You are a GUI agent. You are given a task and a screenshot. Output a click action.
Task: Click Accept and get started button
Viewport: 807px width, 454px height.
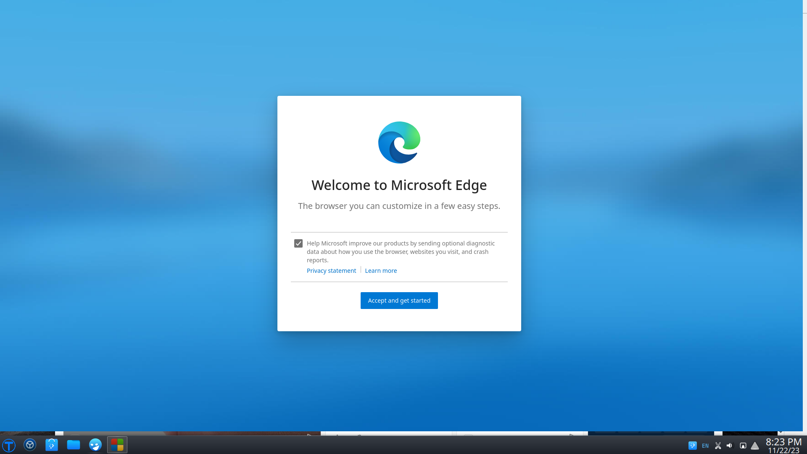pos(399,301)
